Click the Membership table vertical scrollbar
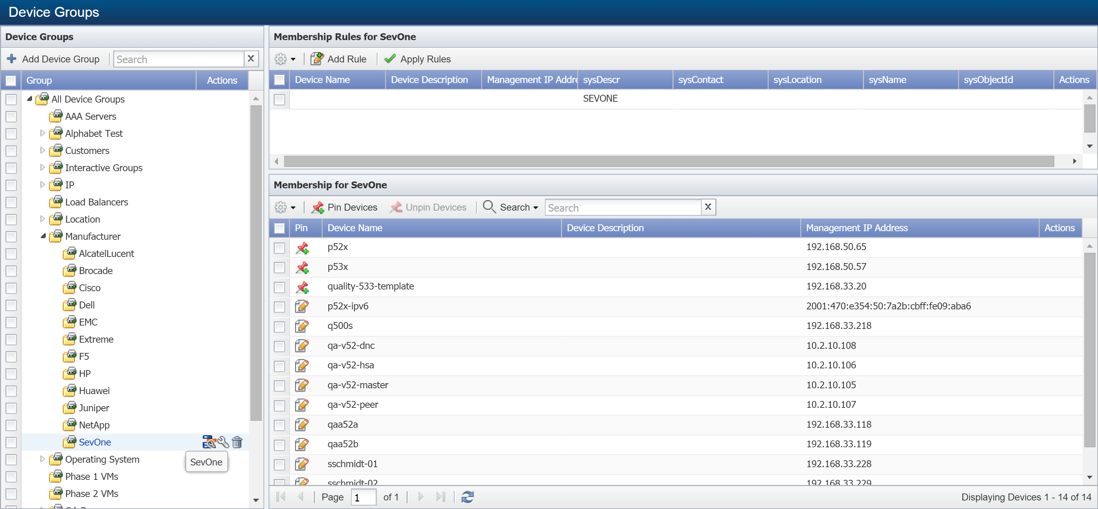 click(1089, 350)
